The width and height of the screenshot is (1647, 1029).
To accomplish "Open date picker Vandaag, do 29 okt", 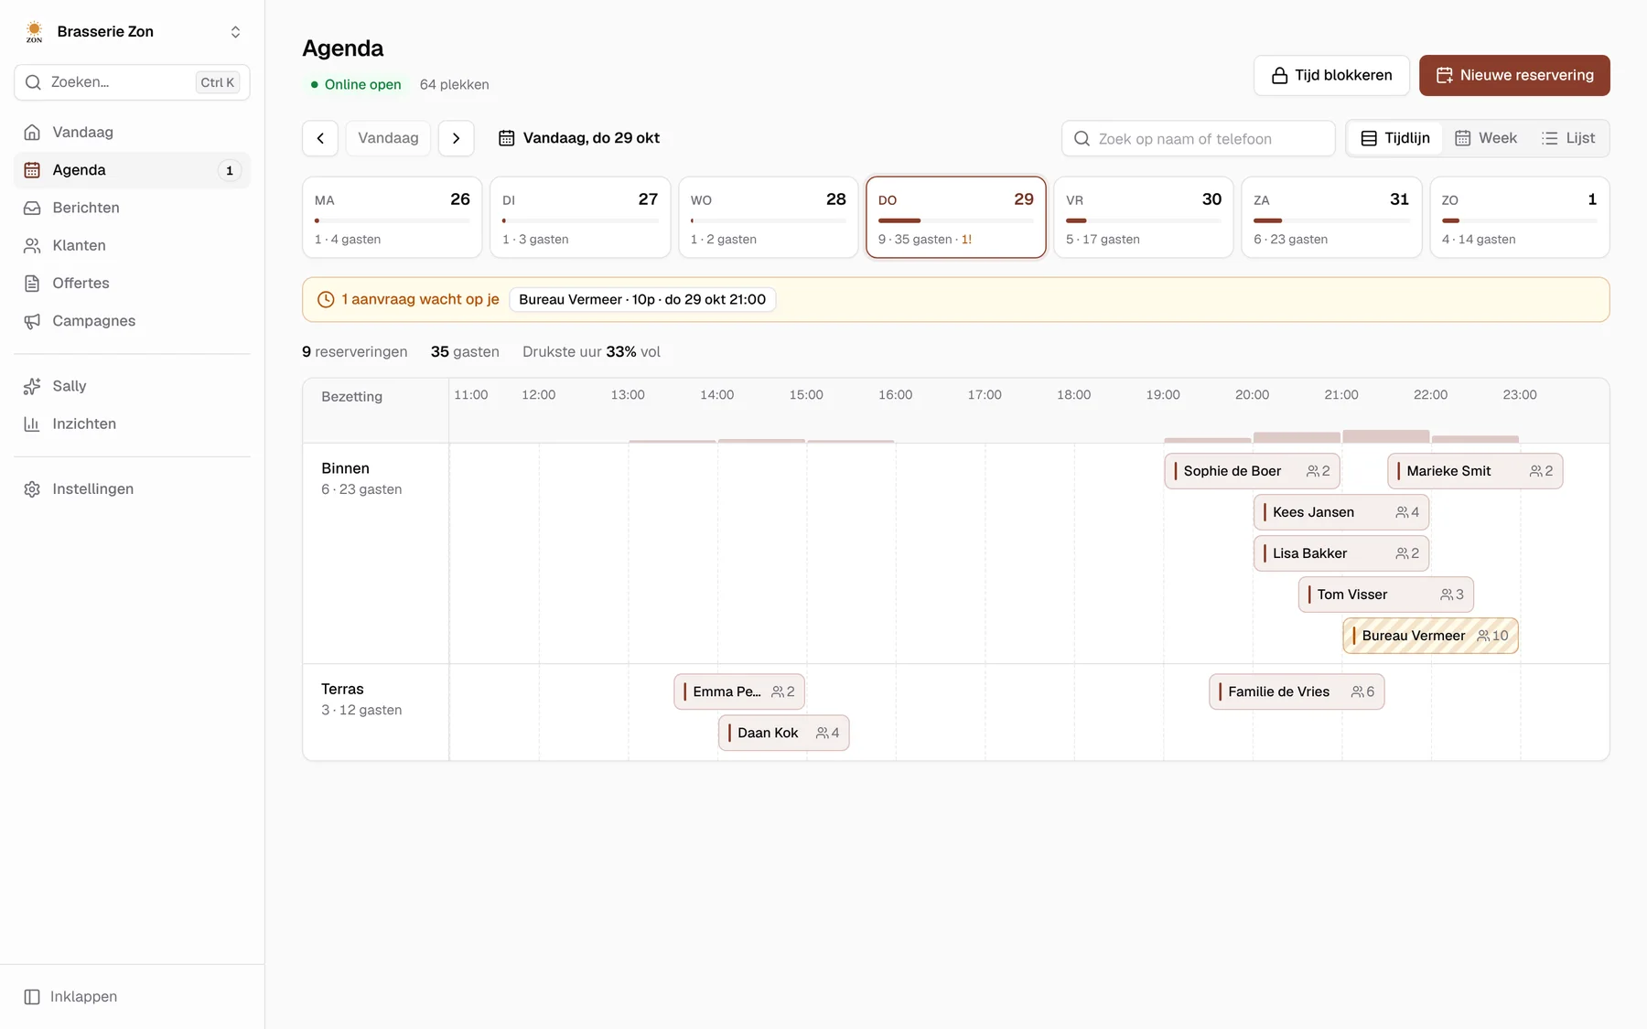I will click(x=579, y=138).
